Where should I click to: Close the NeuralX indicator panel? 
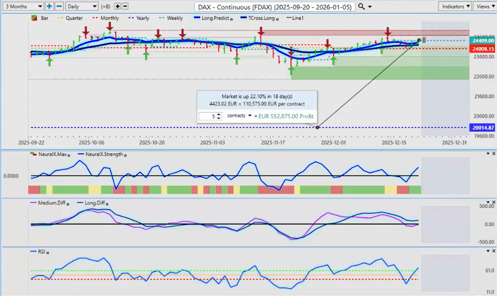pos(493,154)
